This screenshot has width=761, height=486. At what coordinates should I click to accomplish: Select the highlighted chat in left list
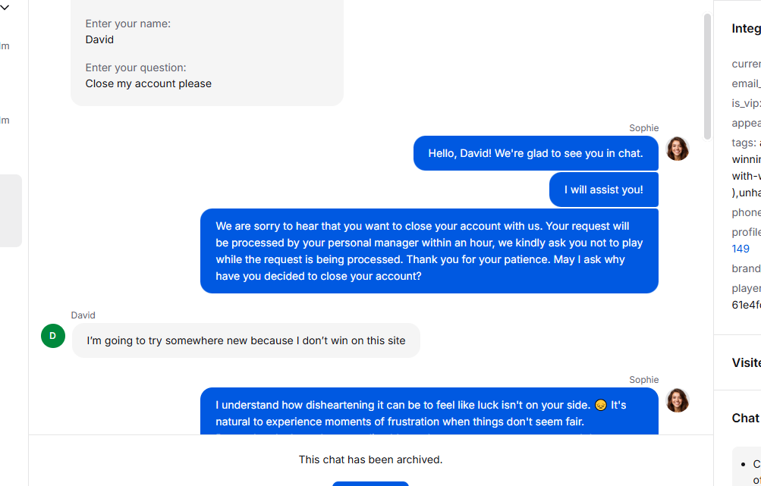point(11,211)
